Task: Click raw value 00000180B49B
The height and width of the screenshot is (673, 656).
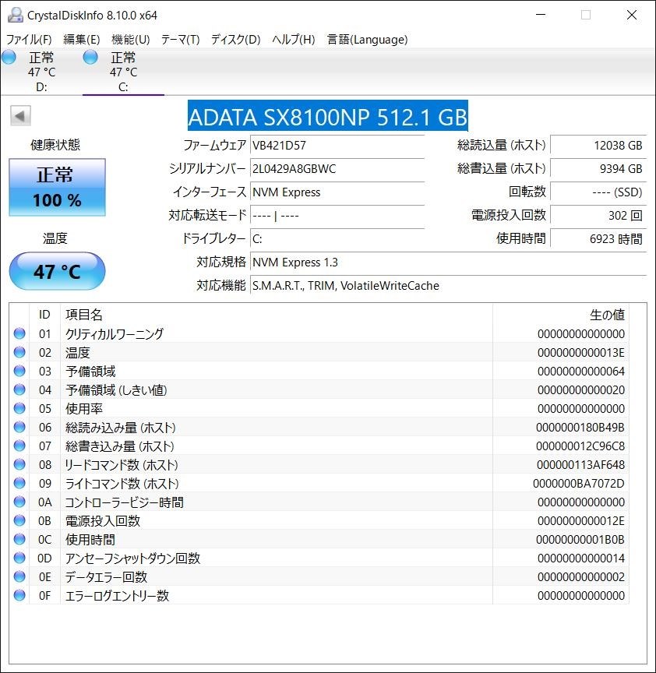Action: 580,428
